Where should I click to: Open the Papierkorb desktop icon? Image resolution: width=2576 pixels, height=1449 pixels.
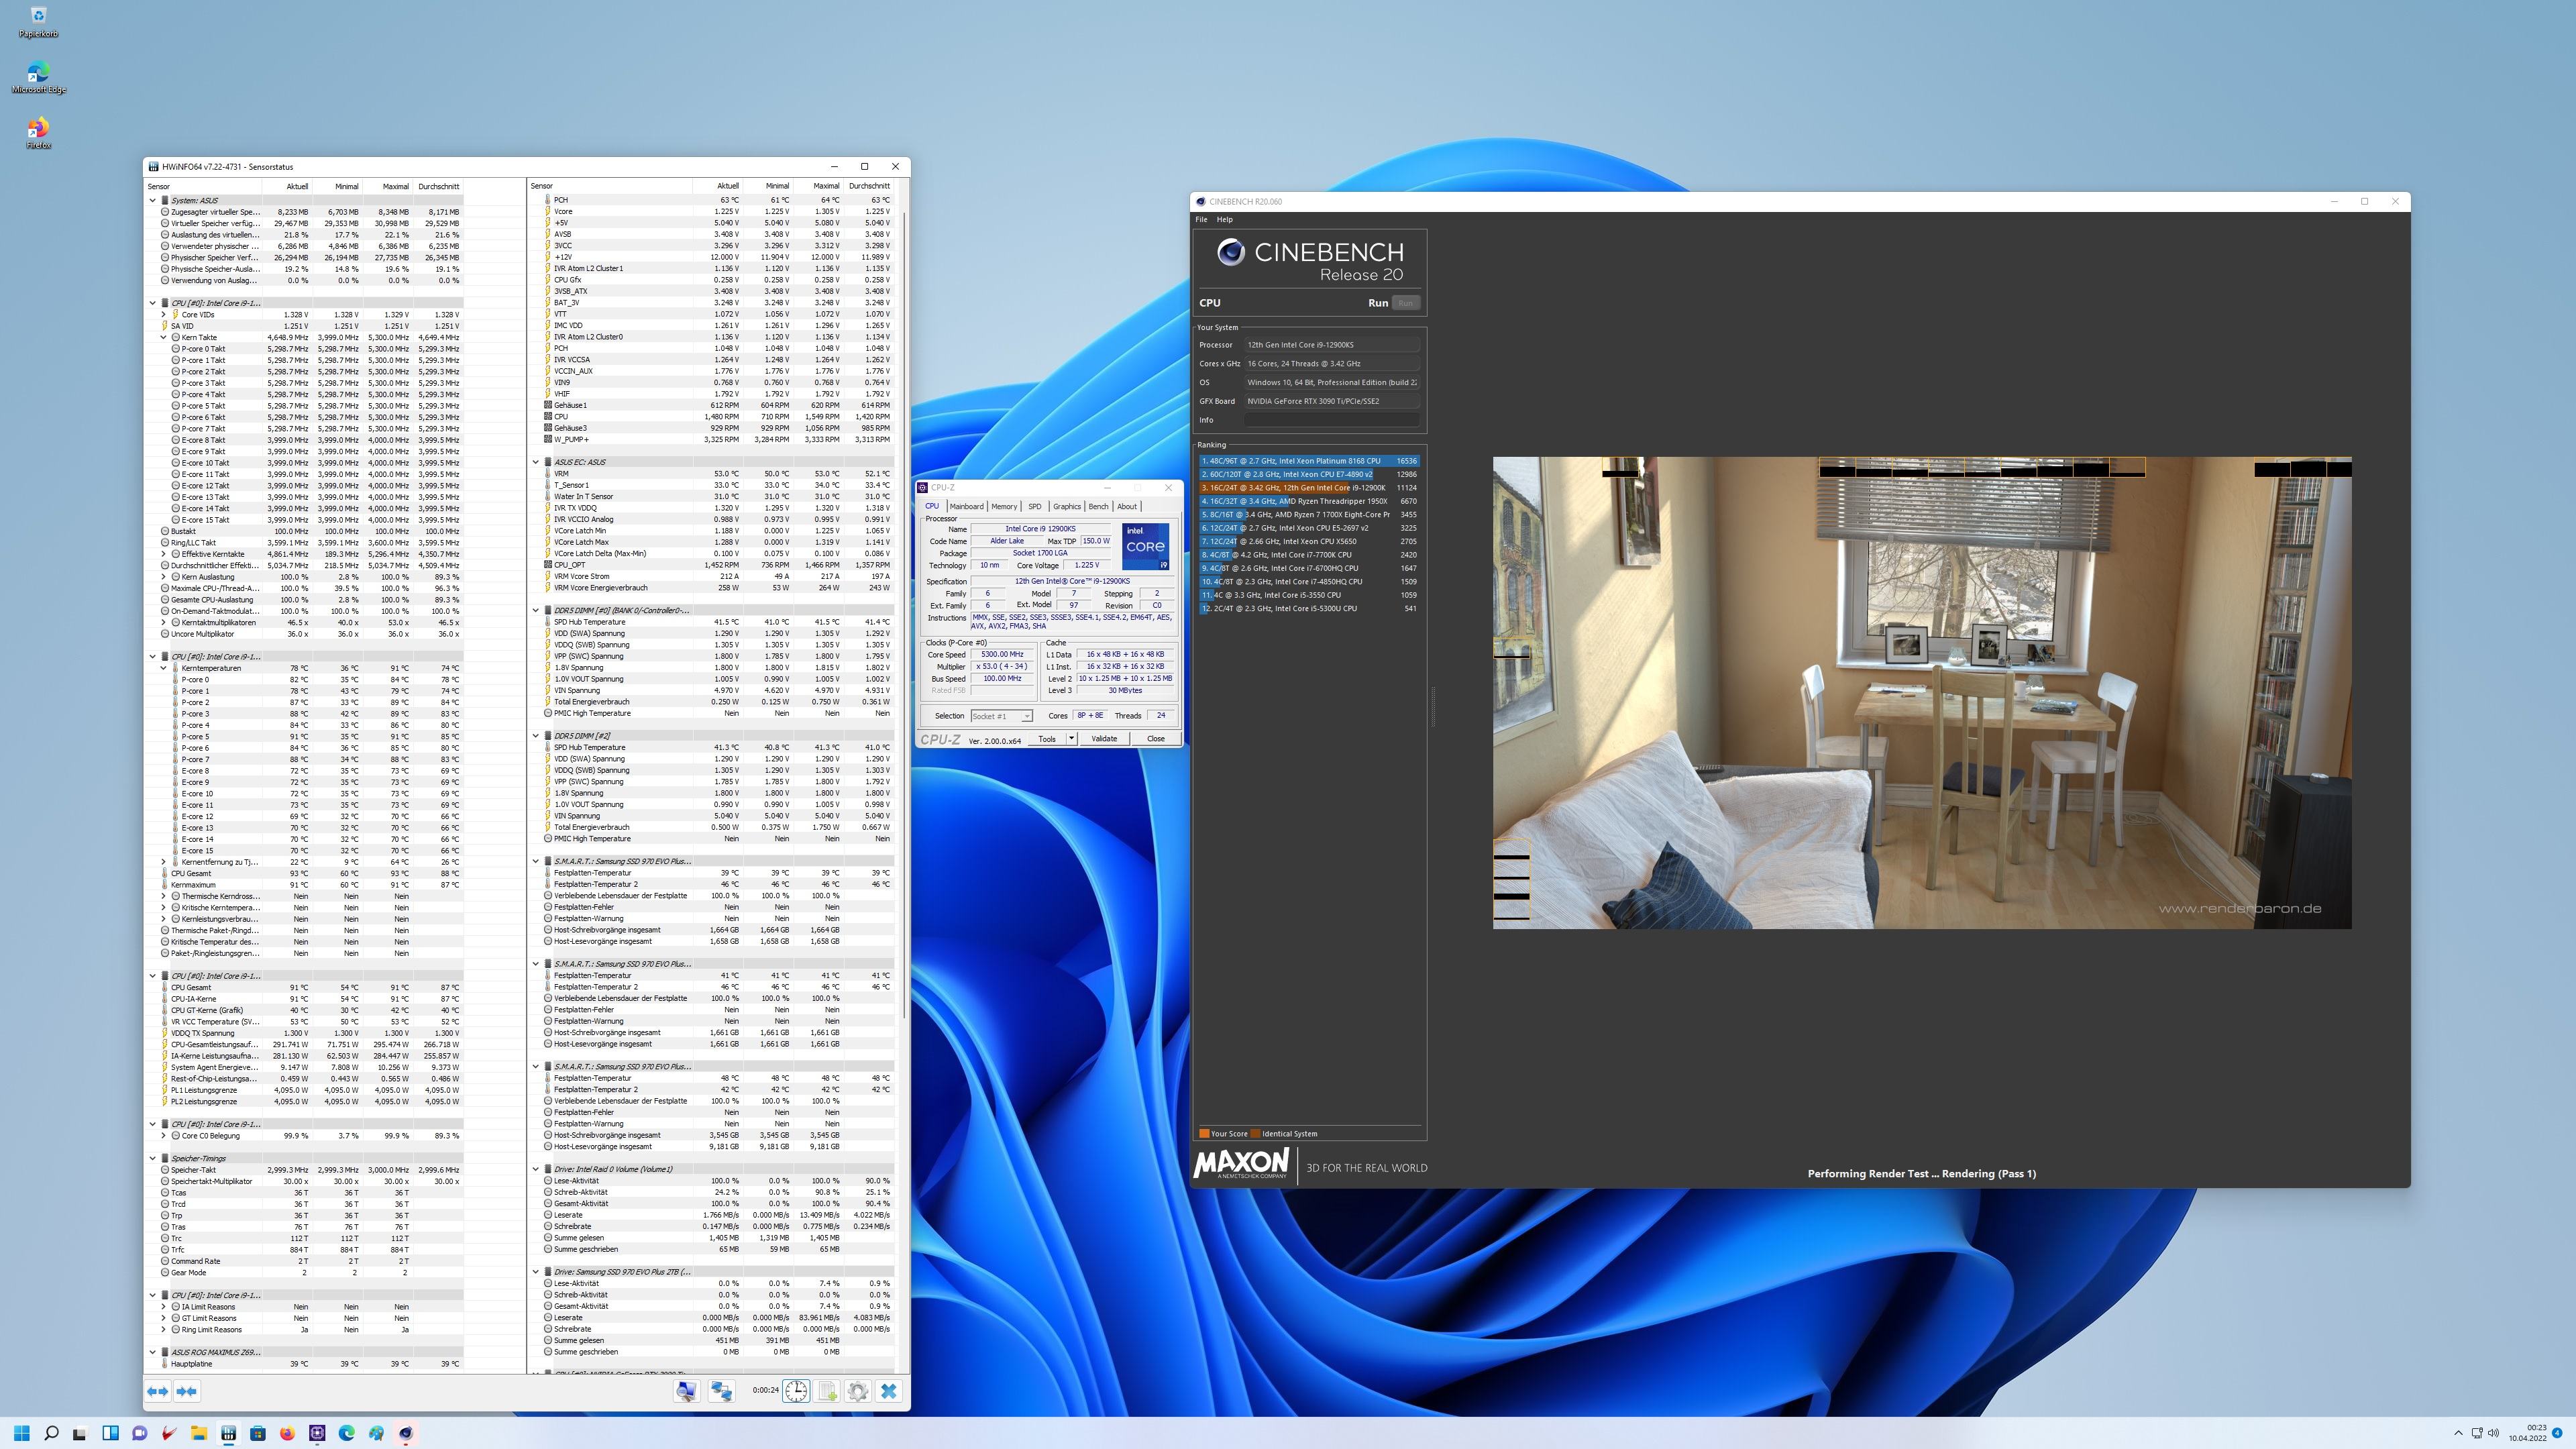pos(38,22)
